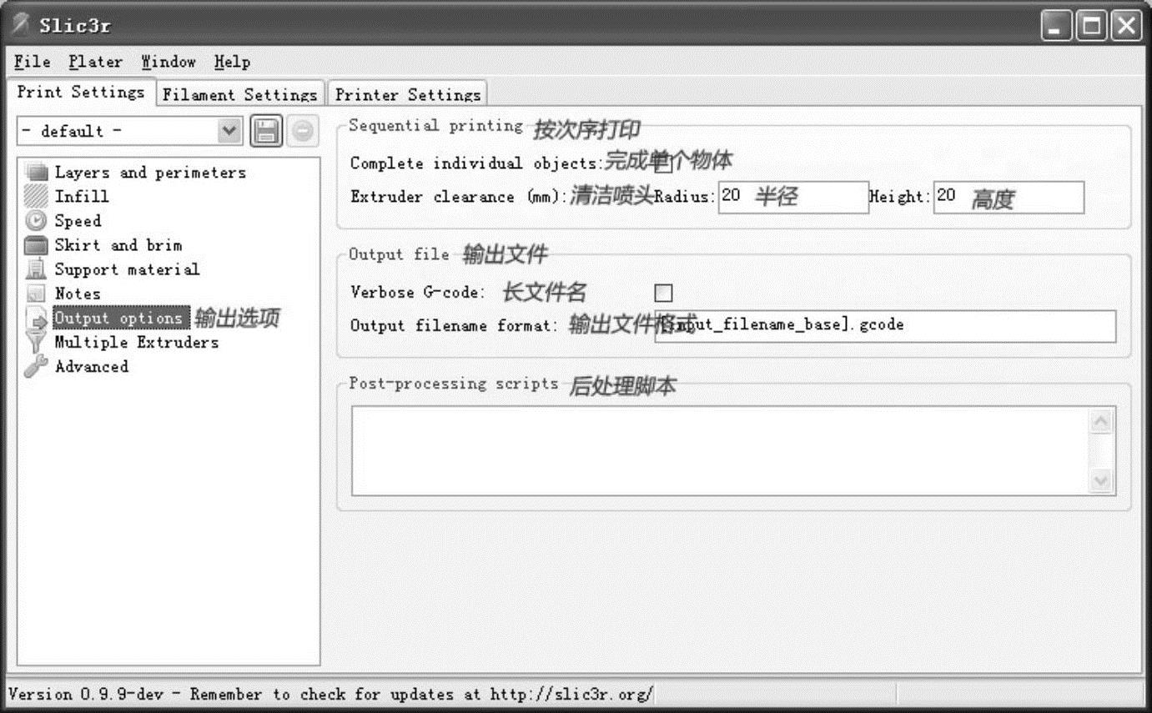Show the Support material settings
Image resolution: width=1152 pixels, height=713 pixels.
[x=127, y=269]
